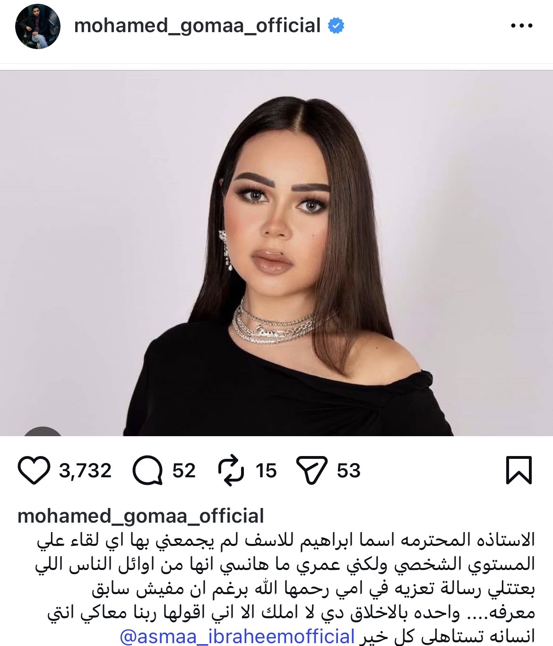Click the silver necklace in the photo

[x=274, y=322]
